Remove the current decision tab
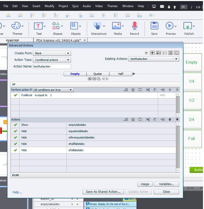 click(x=94, y=79)
